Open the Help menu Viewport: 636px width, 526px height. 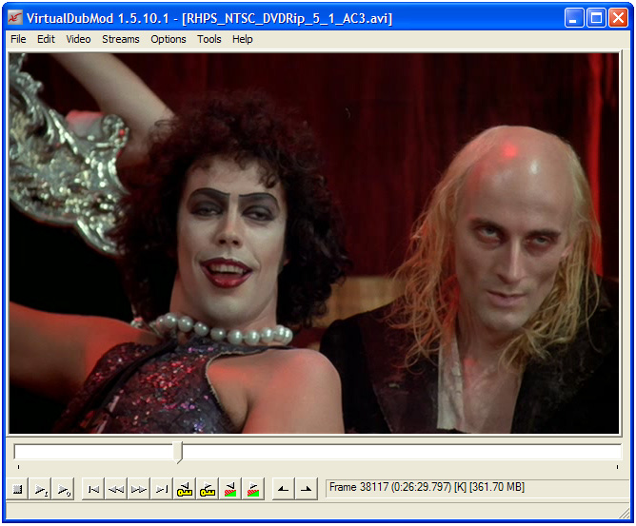tap(243, 39)
